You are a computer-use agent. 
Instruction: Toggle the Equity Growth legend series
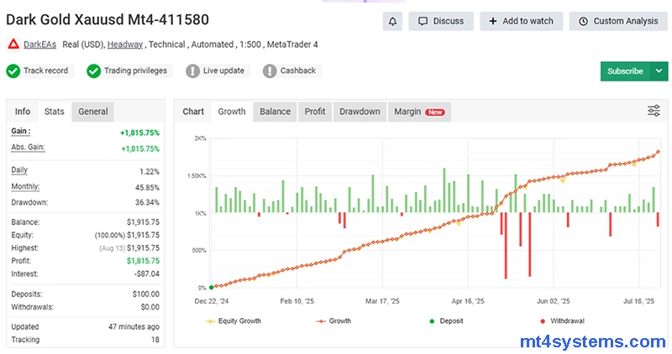click(233, 320)
